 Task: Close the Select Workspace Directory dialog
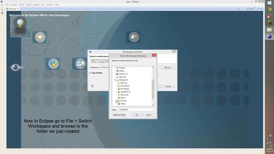point(154,55)
